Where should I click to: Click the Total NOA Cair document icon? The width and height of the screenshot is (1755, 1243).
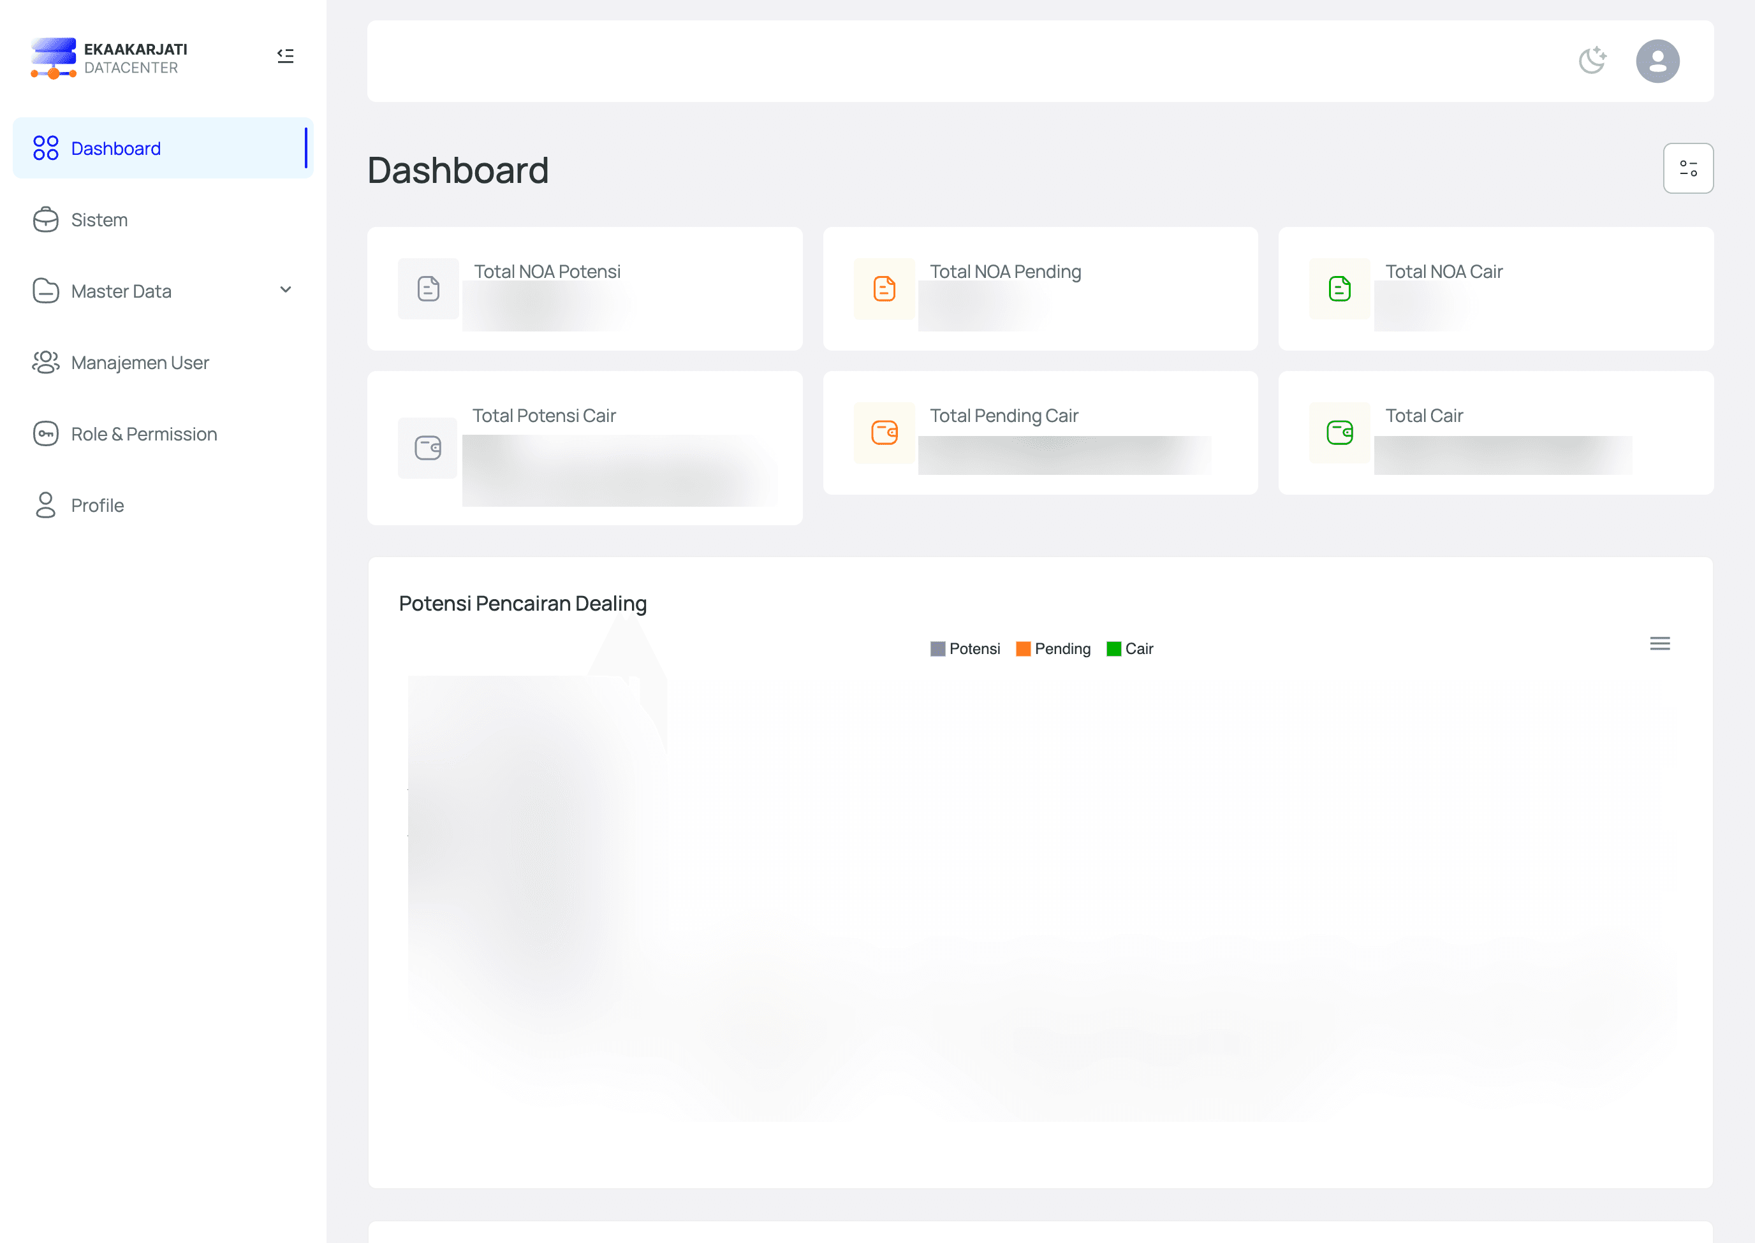pyautogui.click(x=1340, y=289)
